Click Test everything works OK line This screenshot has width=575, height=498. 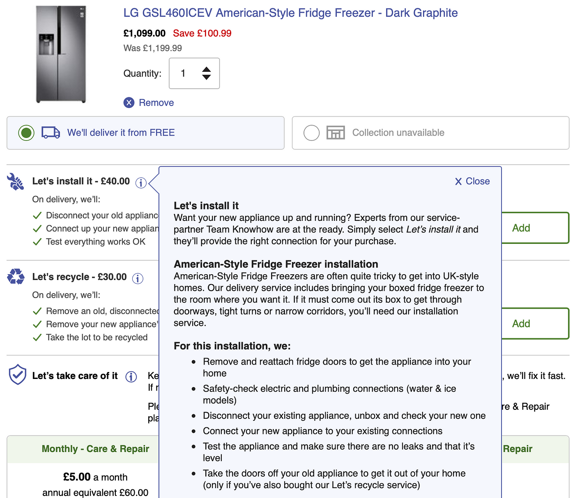[96, 241]
